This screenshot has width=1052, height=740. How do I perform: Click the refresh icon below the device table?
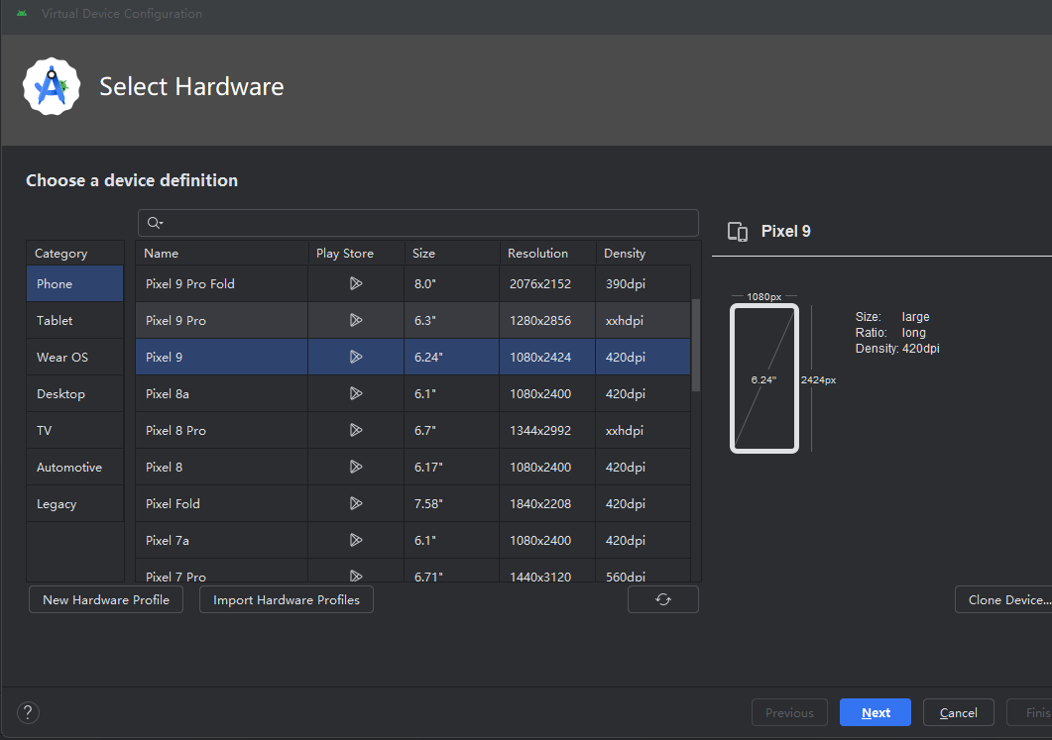pyautogui.click(x=663, y=599)
